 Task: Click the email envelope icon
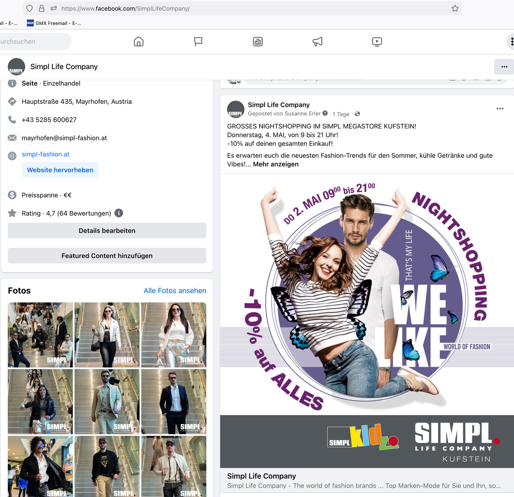tap(12, 138)
